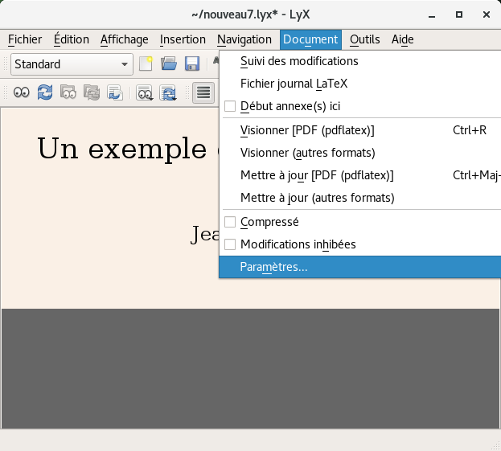Open the Édition menu
Viewport: 501px width, 451px height.
(x=72, y=39)
